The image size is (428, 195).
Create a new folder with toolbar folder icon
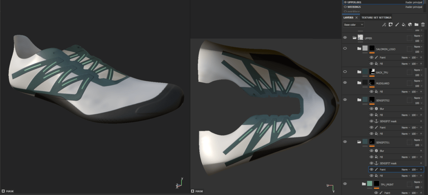point(416,25)
